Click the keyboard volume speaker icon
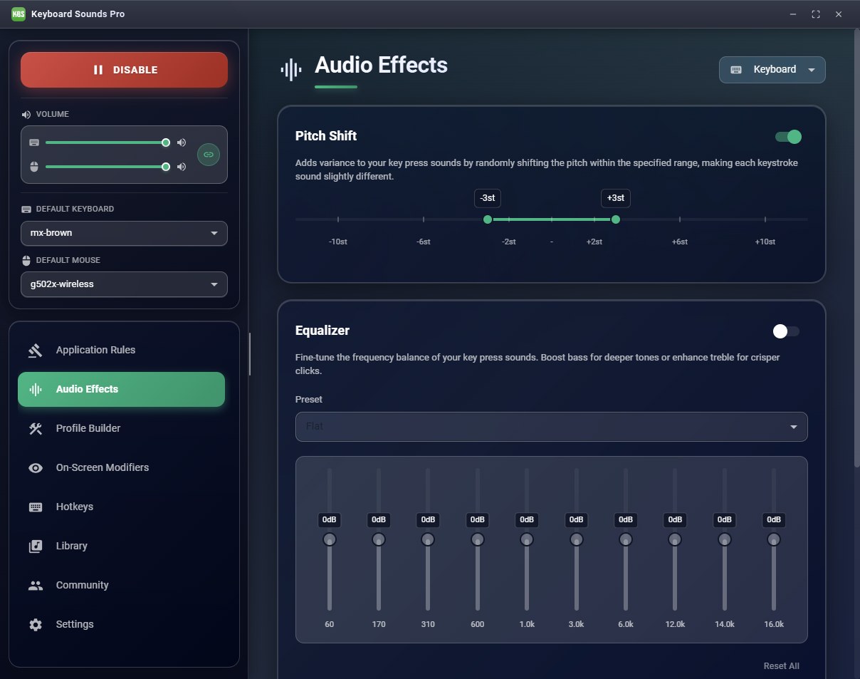The height and width of the screenshot is (679, 860). click(182, 142)
